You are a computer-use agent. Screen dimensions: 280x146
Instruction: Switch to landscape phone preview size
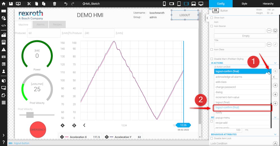click(172, 4)
